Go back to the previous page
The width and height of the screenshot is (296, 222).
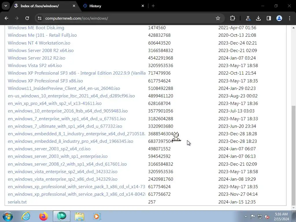[x=6, y=18]
